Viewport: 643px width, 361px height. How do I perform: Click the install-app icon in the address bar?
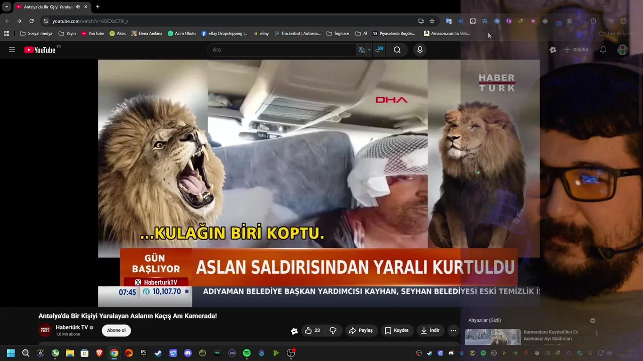click(421, 21)
